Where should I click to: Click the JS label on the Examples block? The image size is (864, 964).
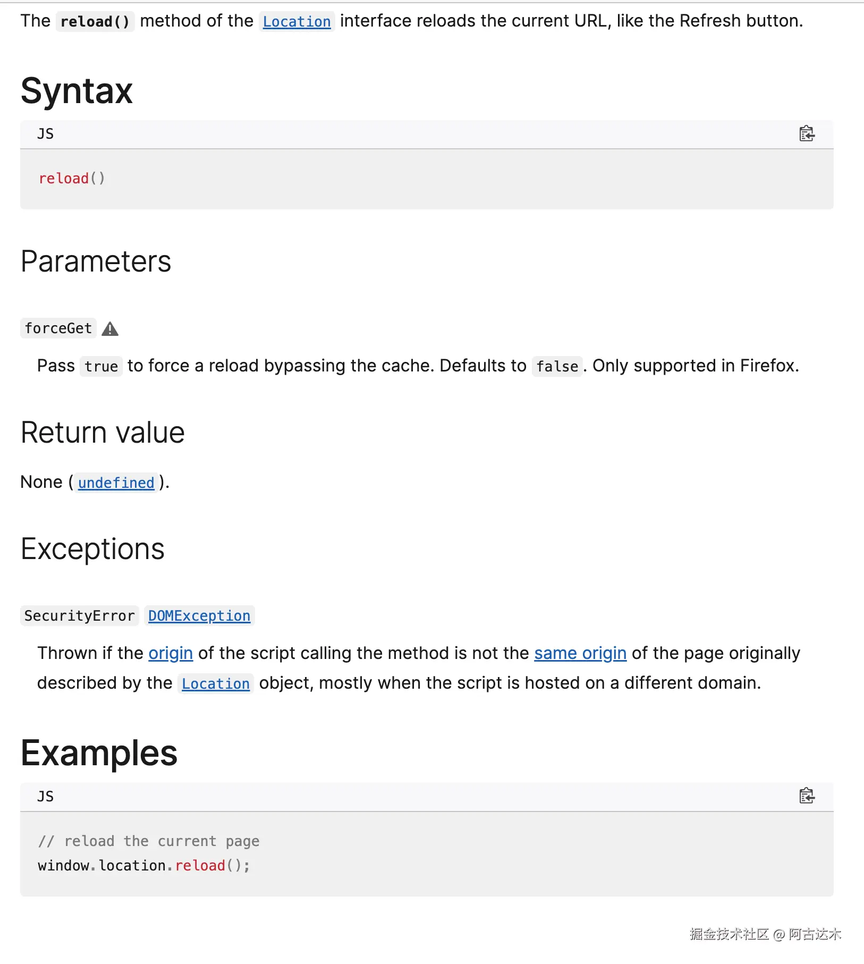click(46, 796)
